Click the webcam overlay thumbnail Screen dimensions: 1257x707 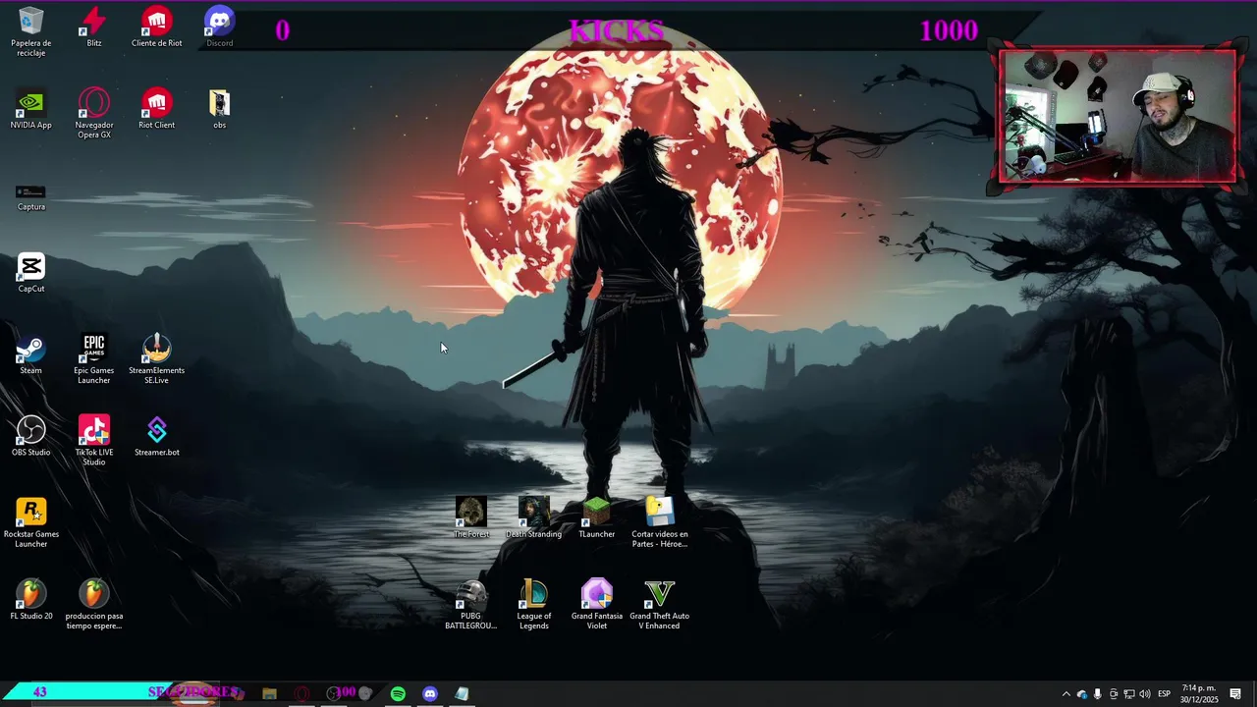click(1119, 116)
